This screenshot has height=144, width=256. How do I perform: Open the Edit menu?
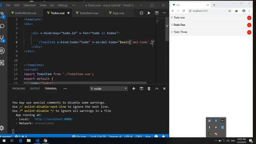[17, 5]
